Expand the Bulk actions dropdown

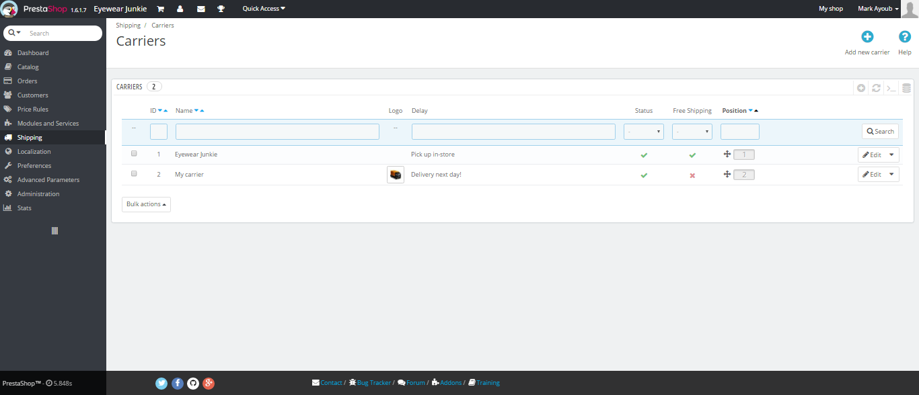(x=146, y=204)
